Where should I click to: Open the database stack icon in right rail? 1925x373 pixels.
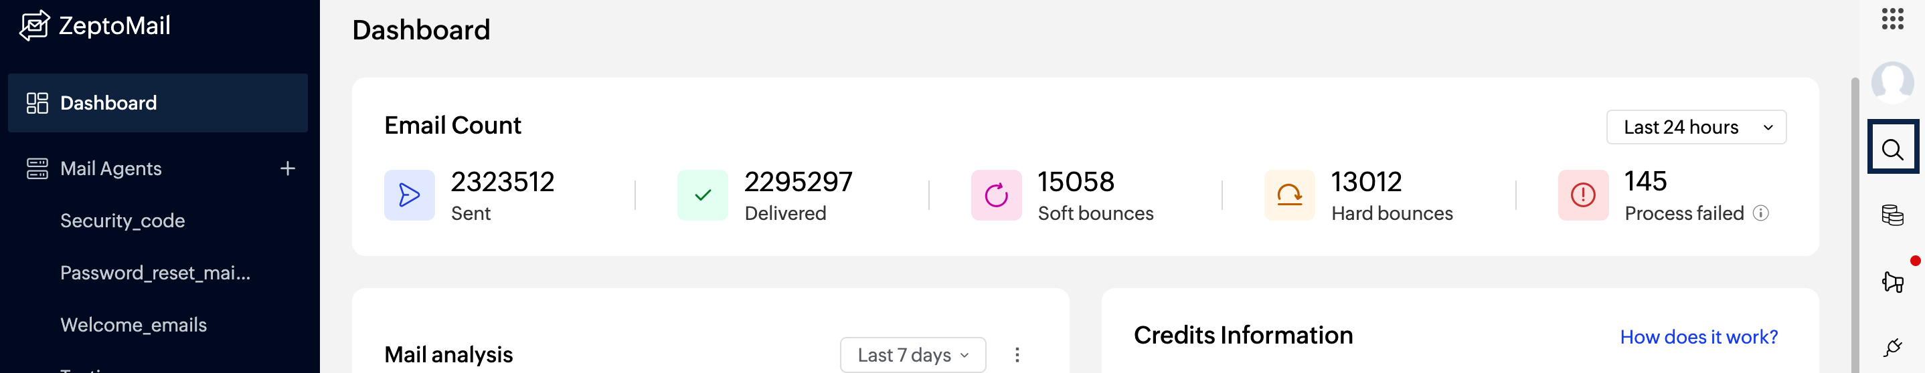coord(1892,215)
